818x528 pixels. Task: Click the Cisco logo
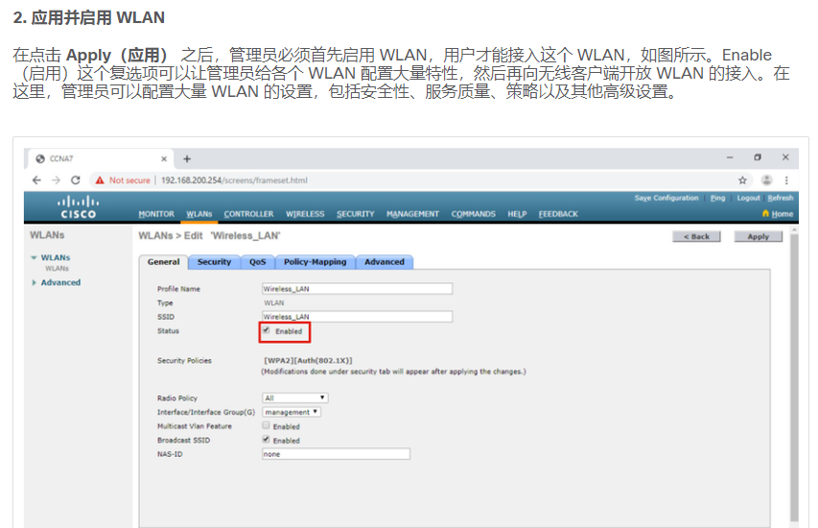tap(79, 207)
